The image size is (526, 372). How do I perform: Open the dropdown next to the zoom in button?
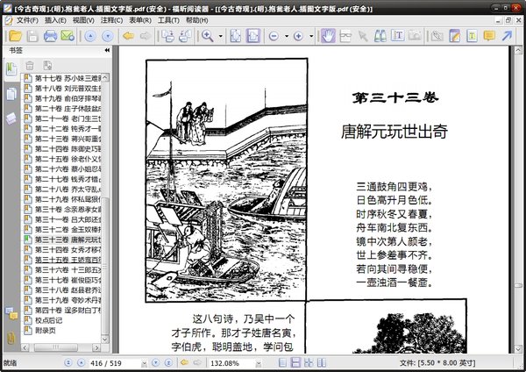point(311,36)
